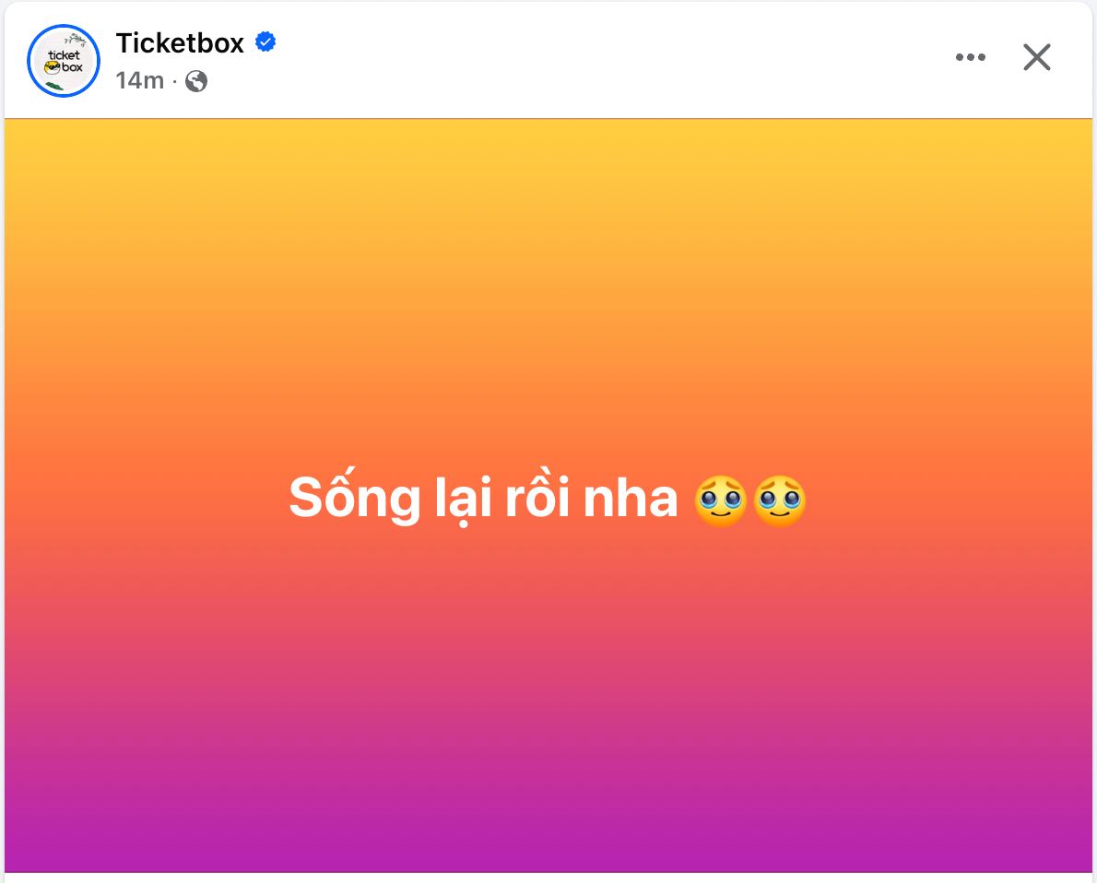
Task: Click the blue verified badge
Action: pyautogui.click(x=265, y=42)
